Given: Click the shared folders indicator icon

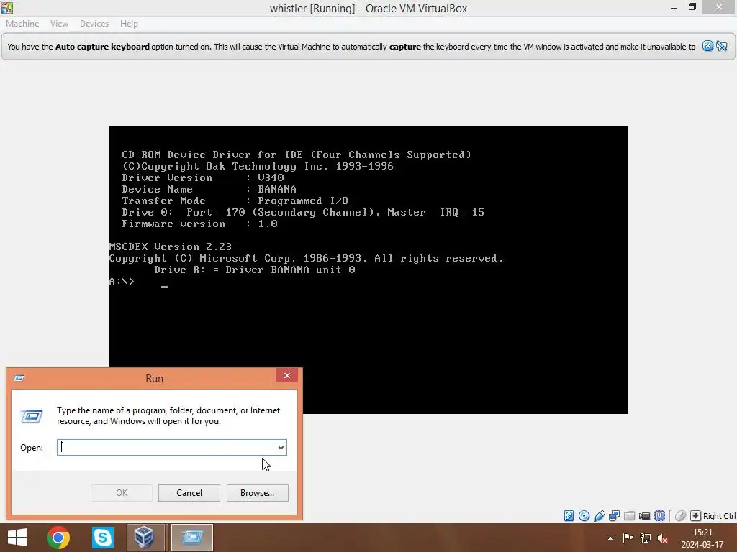Looking at the screenshot, I should [x=629, y=516].
